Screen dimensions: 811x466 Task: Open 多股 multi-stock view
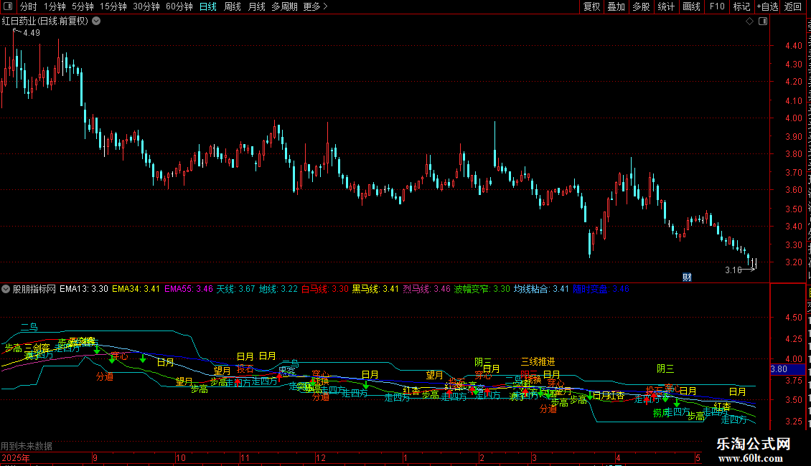[641, 6]
